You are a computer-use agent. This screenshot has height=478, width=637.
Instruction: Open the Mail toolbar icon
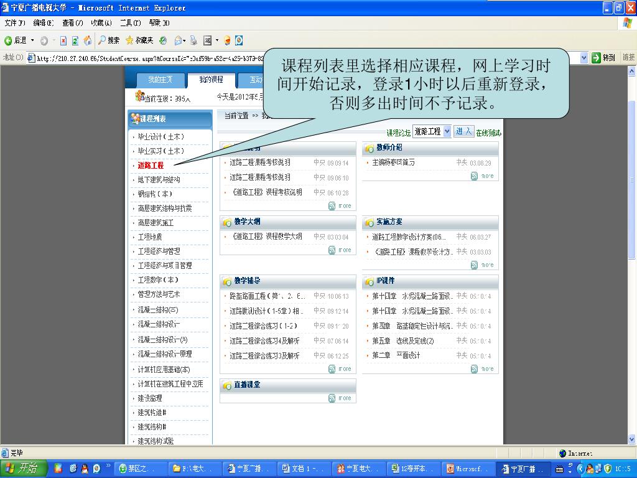[x=179, y=40]
